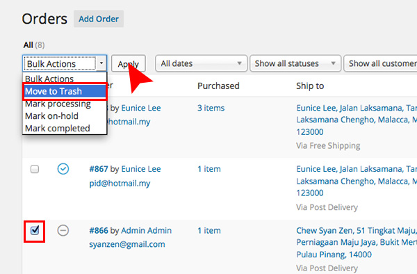Expand the All dates filter dropdown
Image resolution: width=417 pixels, height=274 pixels.
tap(202, 63)
